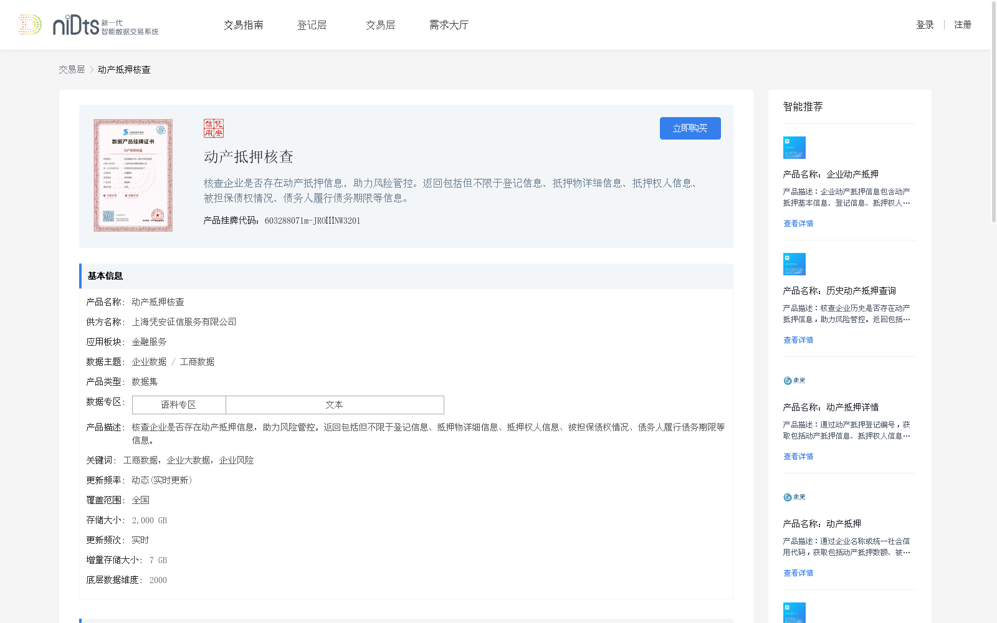
Task: Click the 2000 data dimension value
Action: pos(158,580)
